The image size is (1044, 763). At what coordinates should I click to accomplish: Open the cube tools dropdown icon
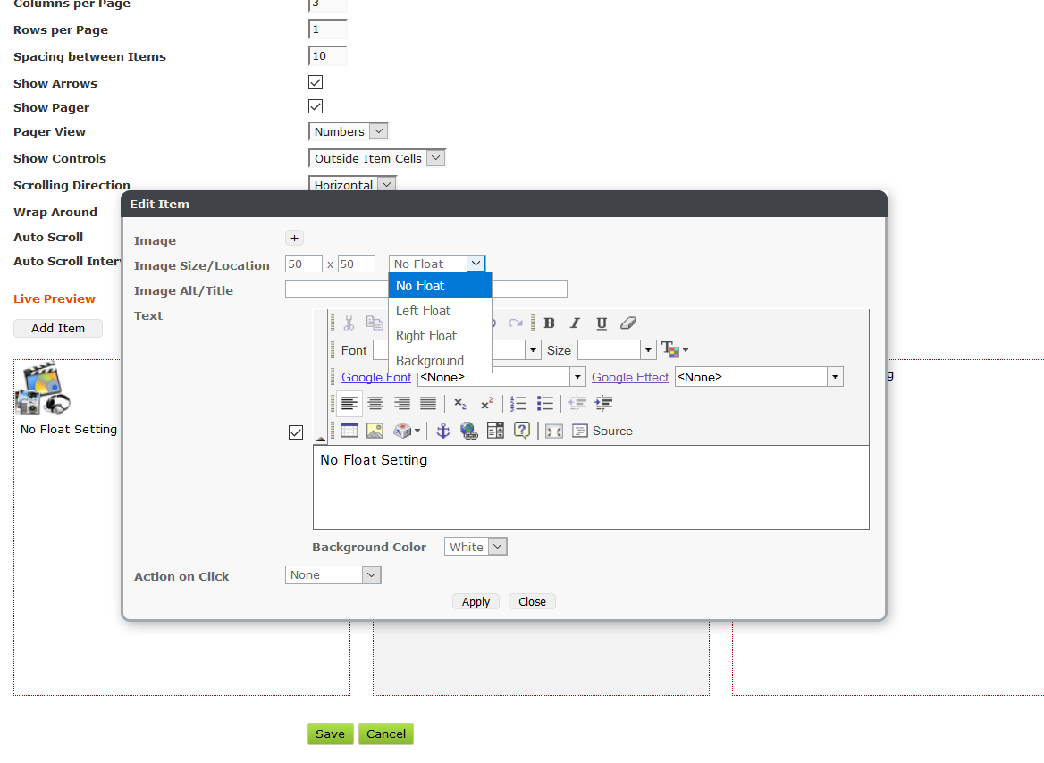coord(406,431)
